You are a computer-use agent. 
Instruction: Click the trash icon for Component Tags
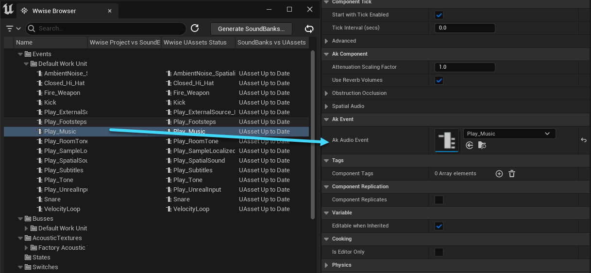[x=511, y=174]
